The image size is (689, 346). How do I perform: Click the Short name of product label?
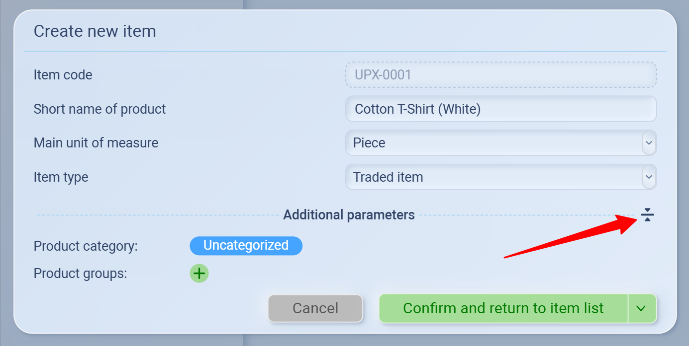click(99, 109)
